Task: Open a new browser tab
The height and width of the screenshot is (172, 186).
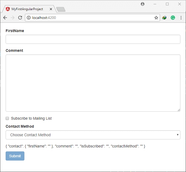Action: (x=61, y=10)
